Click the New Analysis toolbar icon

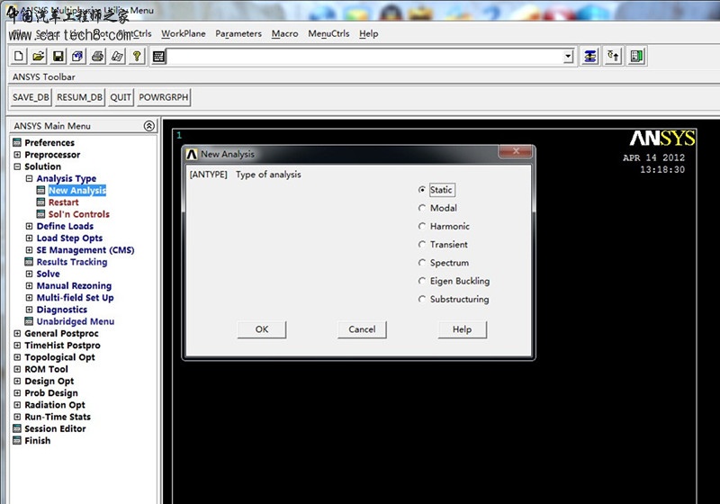[x=19, y=57]
